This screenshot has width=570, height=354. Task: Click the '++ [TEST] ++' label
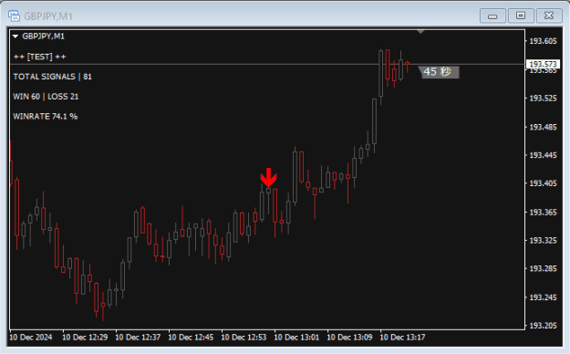[39, 57]
